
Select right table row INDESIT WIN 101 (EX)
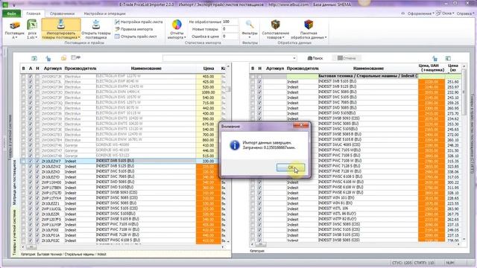tap(356, 198)
